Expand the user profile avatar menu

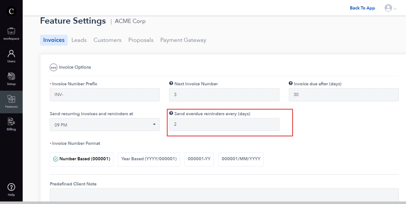point(390,8)
